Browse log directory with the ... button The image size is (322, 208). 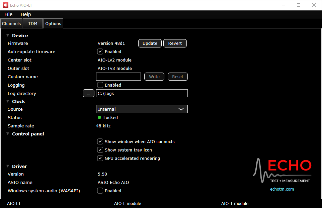pyautogui.click(x=88, y=94)
